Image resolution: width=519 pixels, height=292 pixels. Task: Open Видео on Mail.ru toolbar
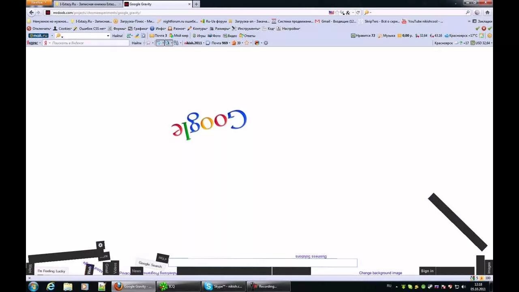click(230, 36)
